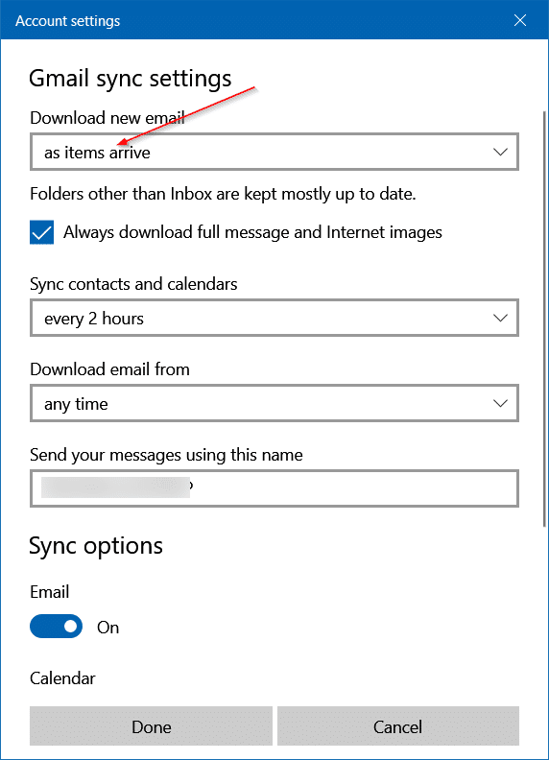549x760 pixels.
Task: Close the Account settings dialog
Action: 520,20
